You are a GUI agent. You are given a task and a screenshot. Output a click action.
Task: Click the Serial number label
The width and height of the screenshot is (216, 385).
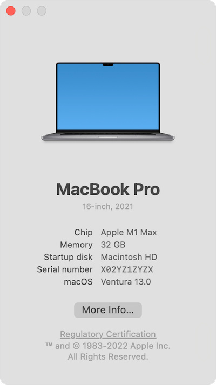[x=65, y=269]
